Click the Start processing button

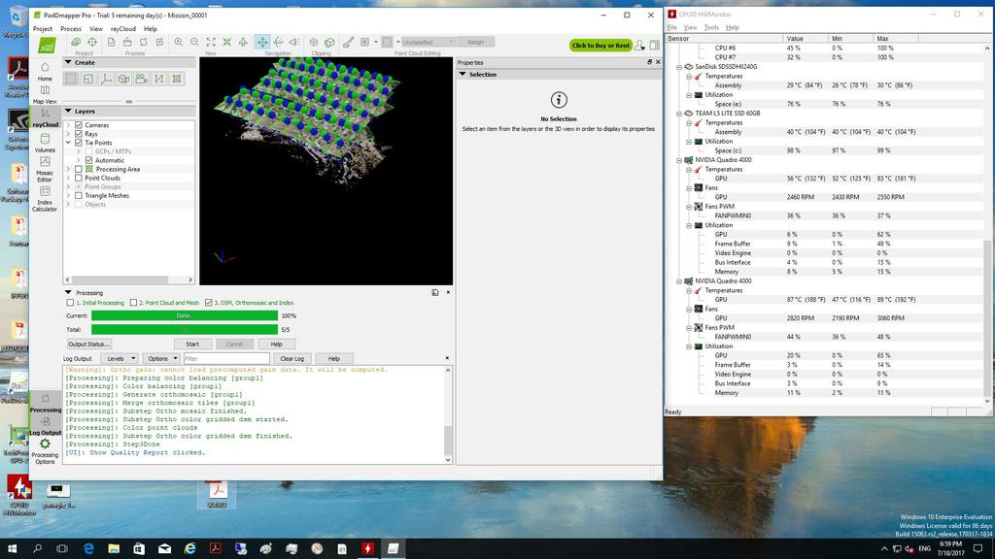coord(192,345)
